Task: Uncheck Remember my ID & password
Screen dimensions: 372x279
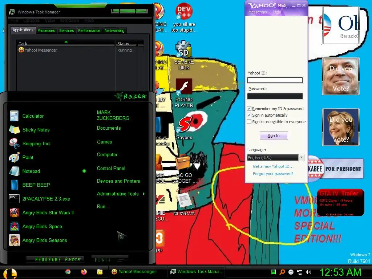Action: [x=249, y=108]
